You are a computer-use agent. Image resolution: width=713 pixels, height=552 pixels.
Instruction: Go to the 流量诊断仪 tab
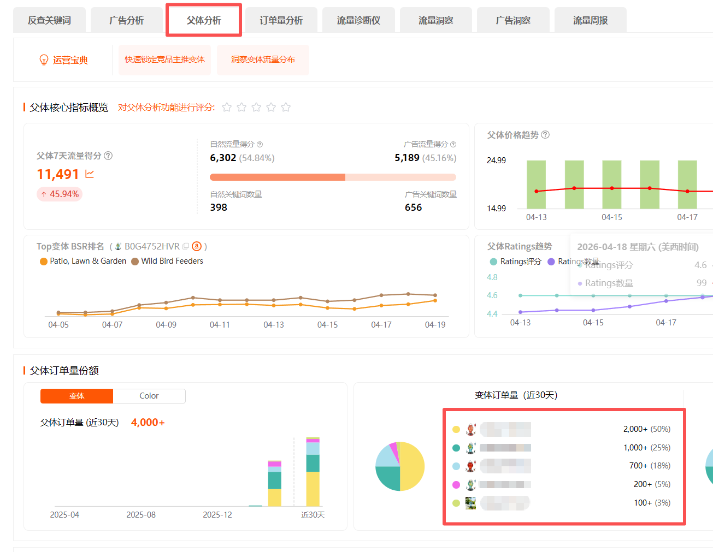[x=358, y=21]
